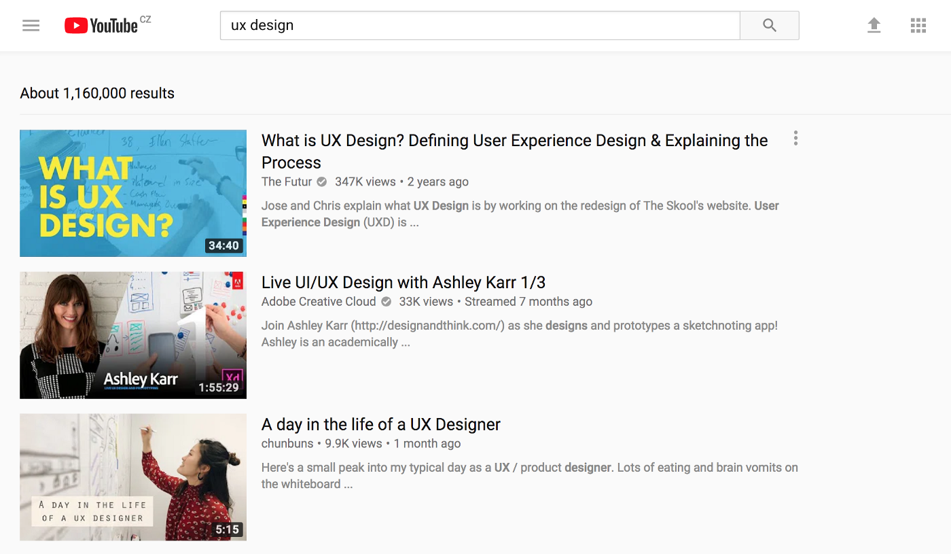Open the What is UX Design thumbnail
Viewport: 951px width, 554px height.
click(133, 193)
